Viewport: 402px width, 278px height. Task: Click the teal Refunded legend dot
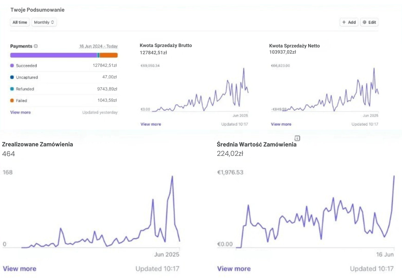tap(12, 89)
